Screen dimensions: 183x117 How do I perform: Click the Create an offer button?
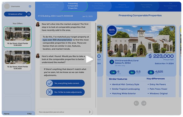pos(15,14)
